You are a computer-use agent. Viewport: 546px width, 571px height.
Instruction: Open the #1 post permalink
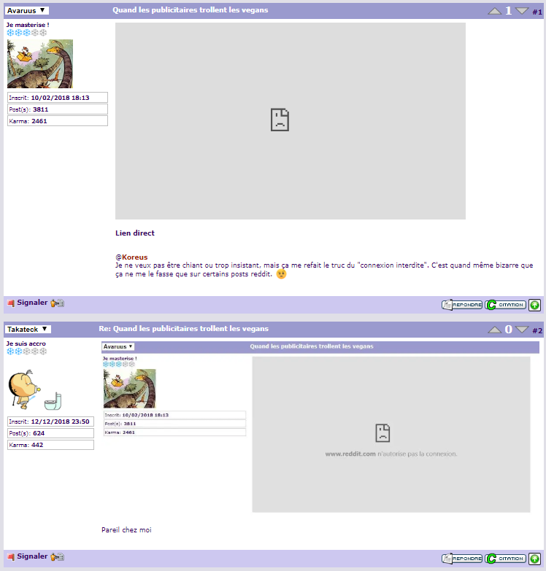tap(537, 12)
